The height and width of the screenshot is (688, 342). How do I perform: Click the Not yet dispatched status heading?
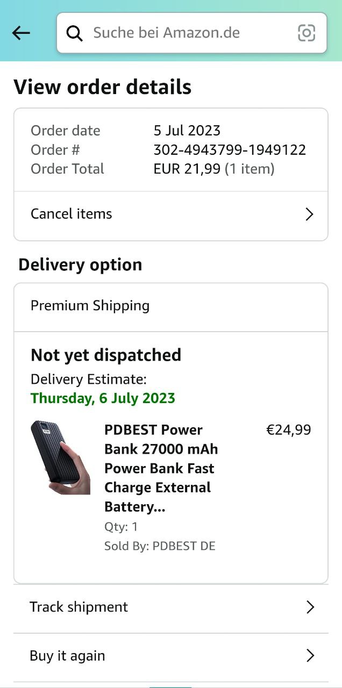(106, 355)
